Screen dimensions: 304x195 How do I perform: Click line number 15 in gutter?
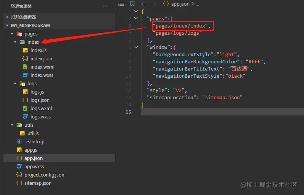pyautogui.click(x=128, y=112)
